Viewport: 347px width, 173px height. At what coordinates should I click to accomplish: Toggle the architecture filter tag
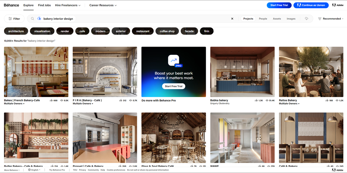point(16,31)
